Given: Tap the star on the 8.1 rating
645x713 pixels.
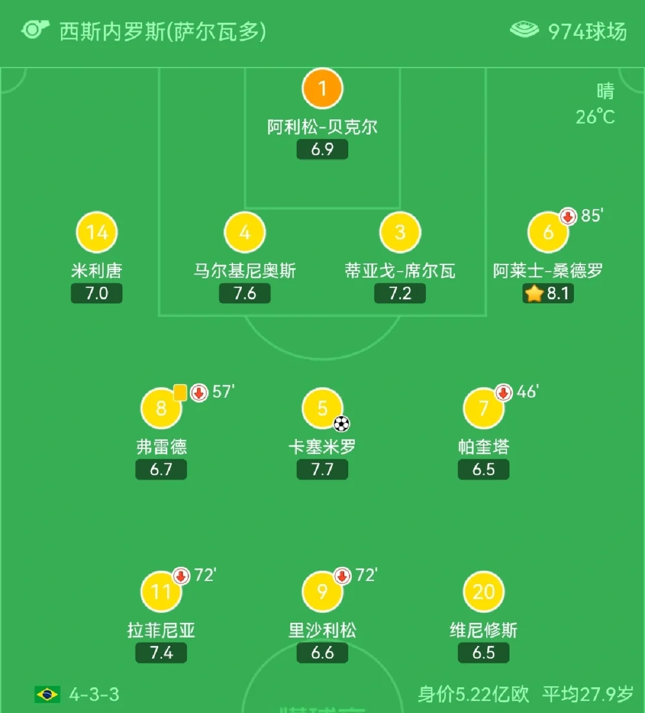Looking at the screenshot, I should click(x=533, y=294).
